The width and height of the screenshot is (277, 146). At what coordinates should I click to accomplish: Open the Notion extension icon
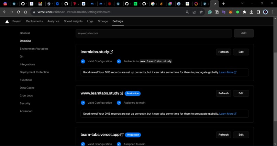pyautogui.click(x=217, y=12)
